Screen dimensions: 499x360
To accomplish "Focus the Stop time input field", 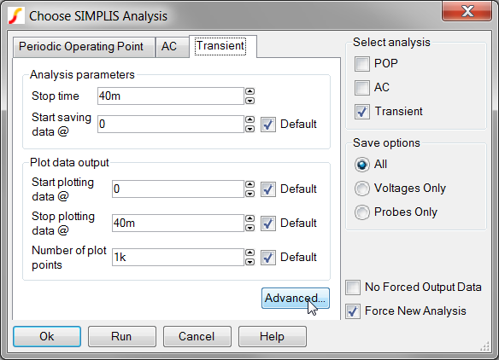I will coord(171,96).
